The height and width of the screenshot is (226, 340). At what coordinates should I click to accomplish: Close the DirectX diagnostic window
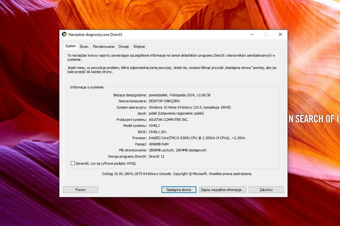click(280, 34)
